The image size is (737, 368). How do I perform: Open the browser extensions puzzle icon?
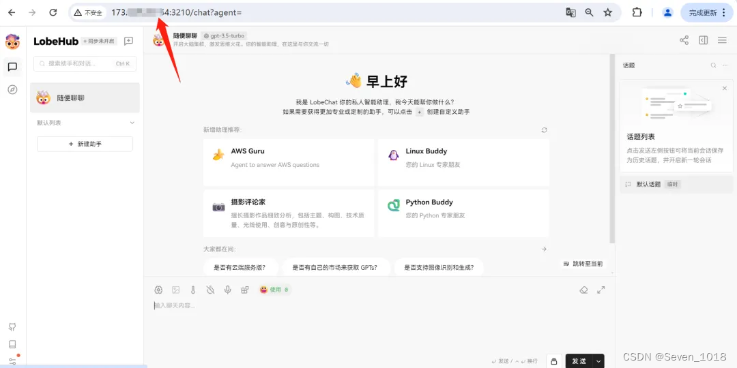coord(637,13)
